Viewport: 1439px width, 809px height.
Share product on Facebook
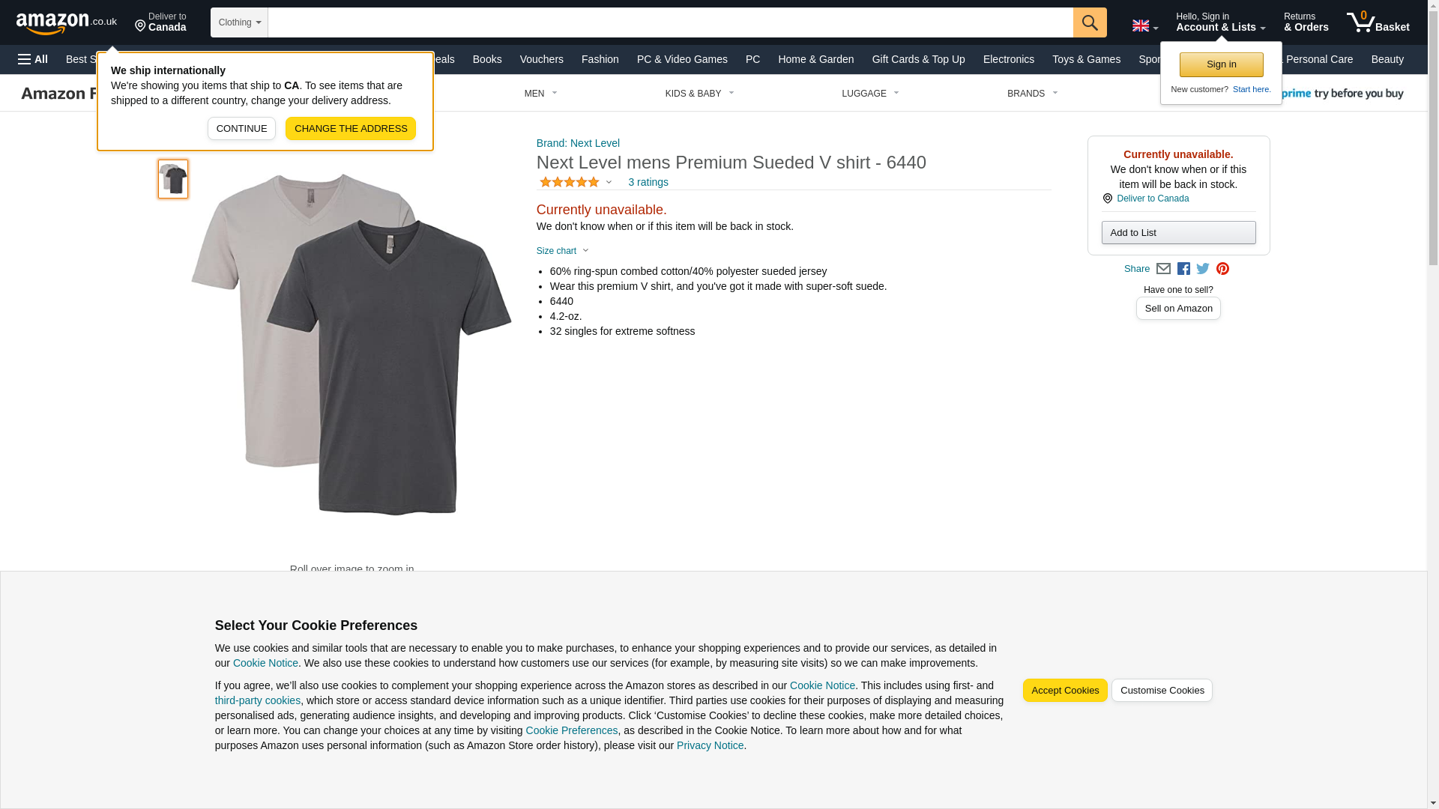click(x=1183, y=269)
